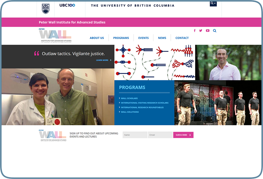Open International Research Roundtables link

pyautogui.click(x=142, y=108)
